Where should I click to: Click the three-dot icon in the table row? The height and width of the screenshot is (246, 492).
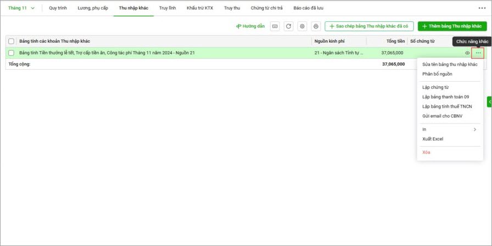click(478, 53)
